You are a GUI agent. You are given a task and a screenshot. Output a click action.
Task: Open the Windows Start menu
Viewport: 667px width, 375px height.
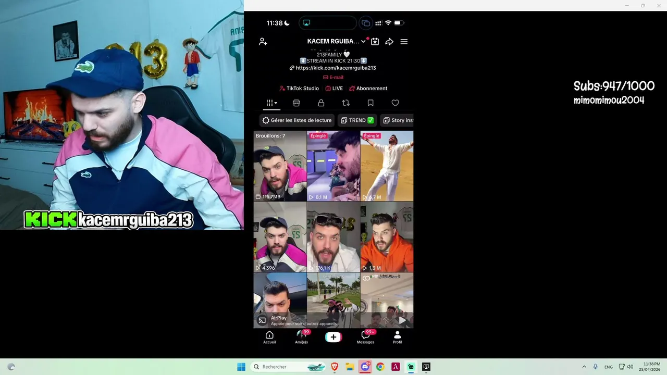(x=241, y=367)
